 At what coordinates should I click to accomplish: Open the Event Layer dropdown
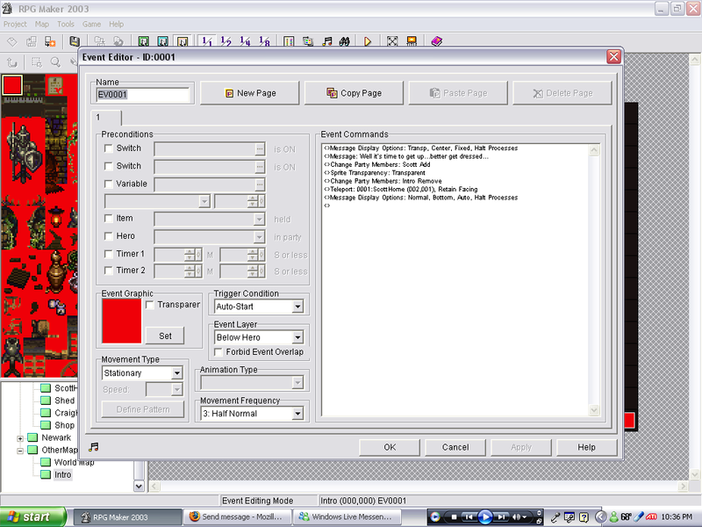(297, 337)
